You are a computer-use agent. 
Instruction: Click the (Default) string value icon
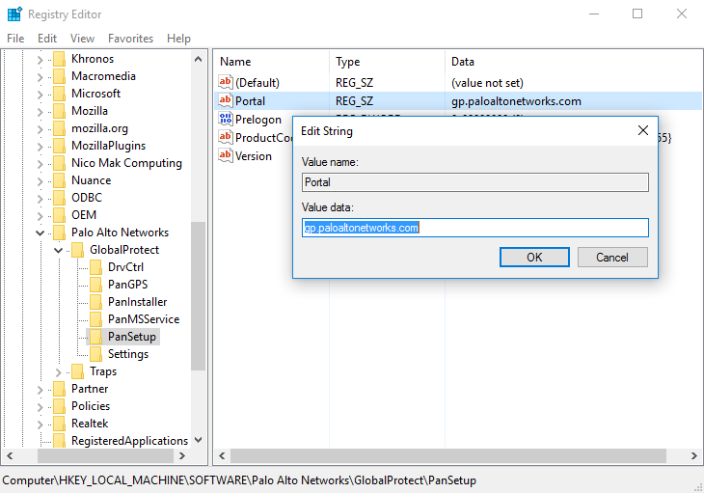coord(226,82)
